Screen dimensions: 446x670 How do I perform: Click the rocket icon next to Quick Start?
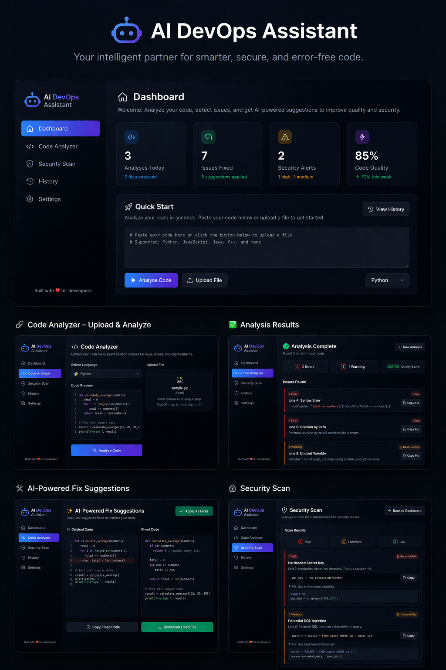pyautogui.click(x=128, y=207)
